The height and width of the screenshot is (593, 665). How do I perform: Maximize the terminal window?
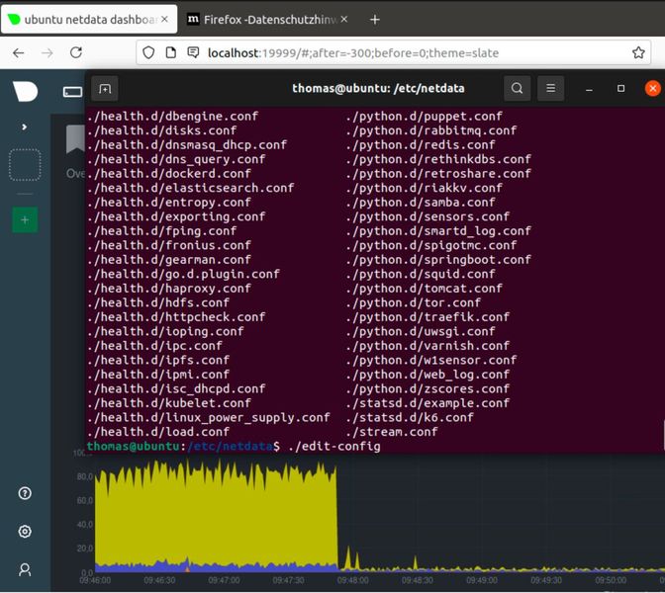pyautogui.click(x=620, y=88)
